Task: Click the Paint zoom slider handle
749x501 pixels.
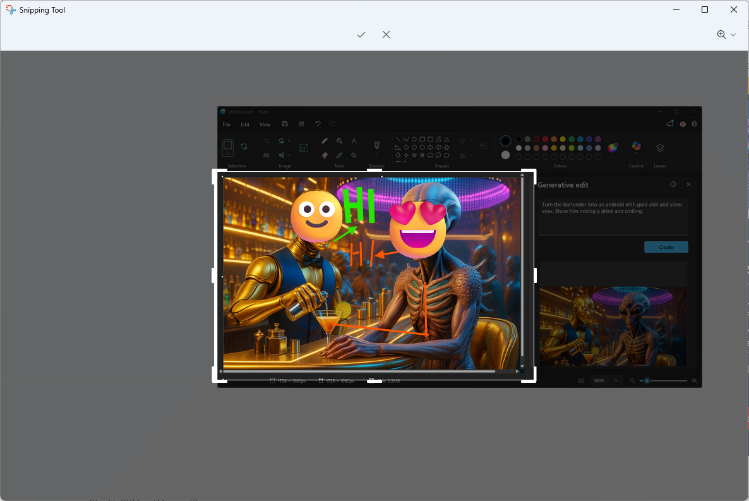Action: (x=647, y=381)
